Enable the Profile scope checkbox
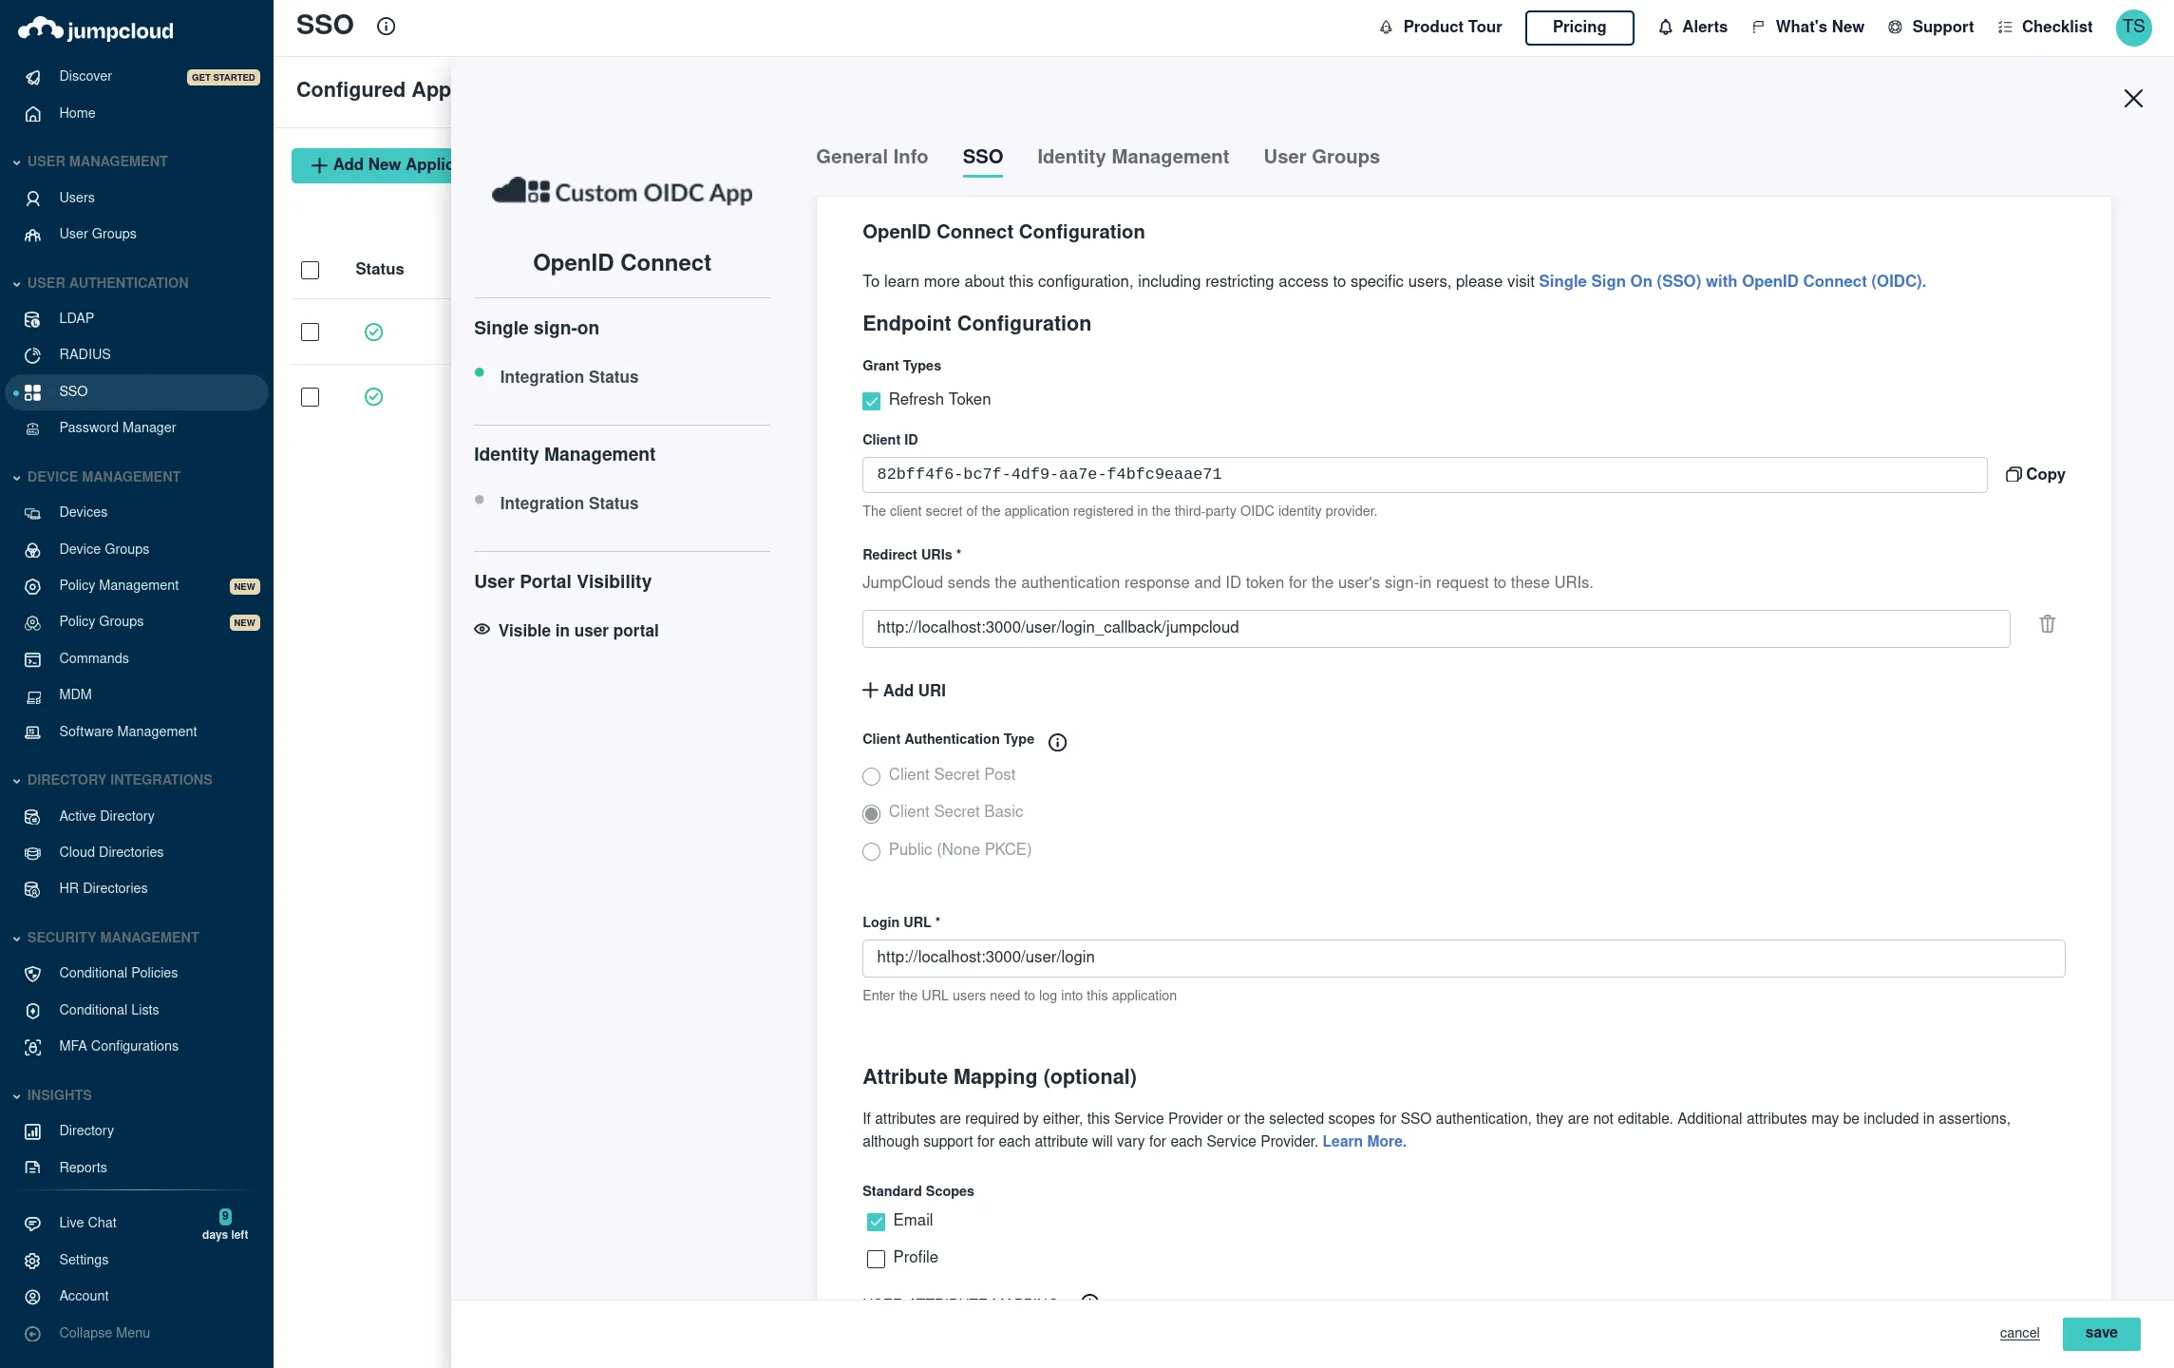 tap(876, 1259)
